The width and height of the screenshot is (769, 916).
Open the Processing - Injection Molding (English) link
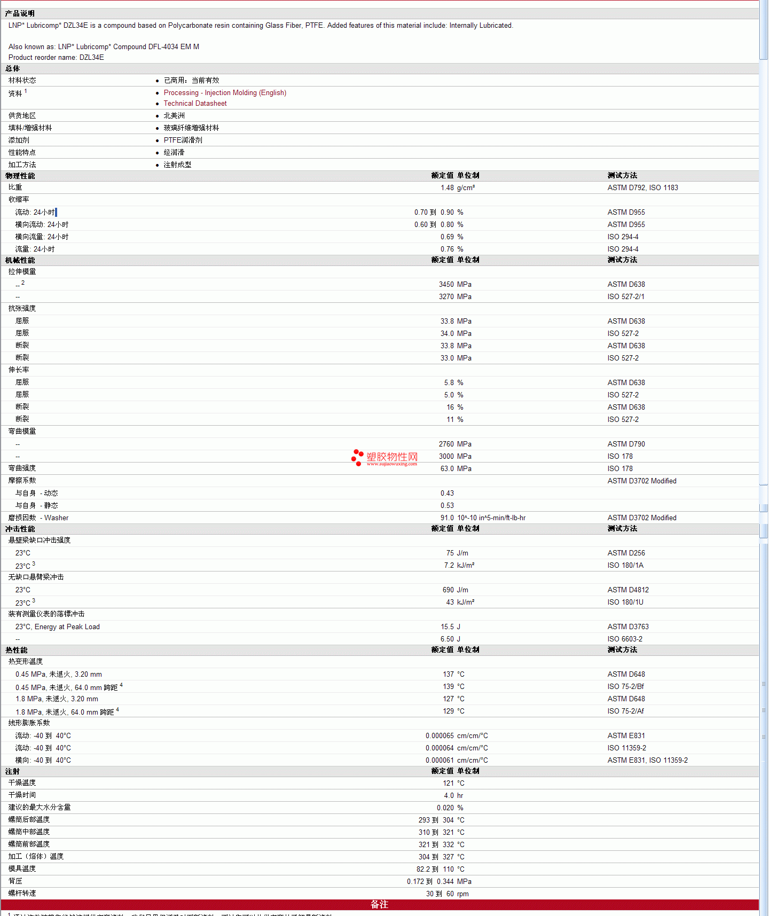pyautogui.click(x=225, y=93)
